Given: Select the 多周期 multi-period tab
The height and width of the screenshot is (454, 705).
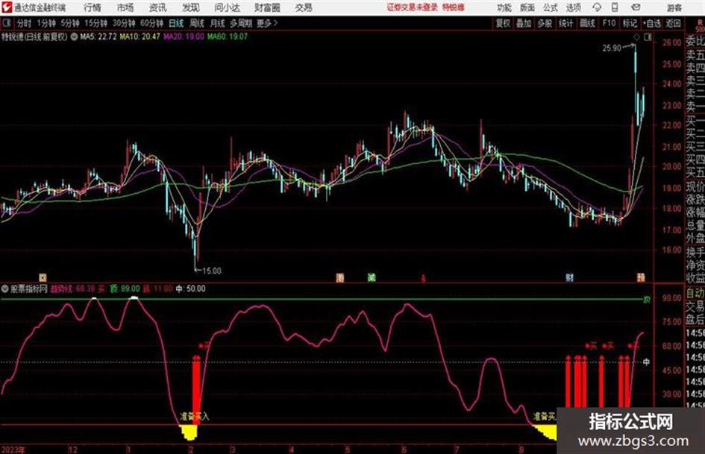Looking at the screenshot, I should [x=241, y=23].
